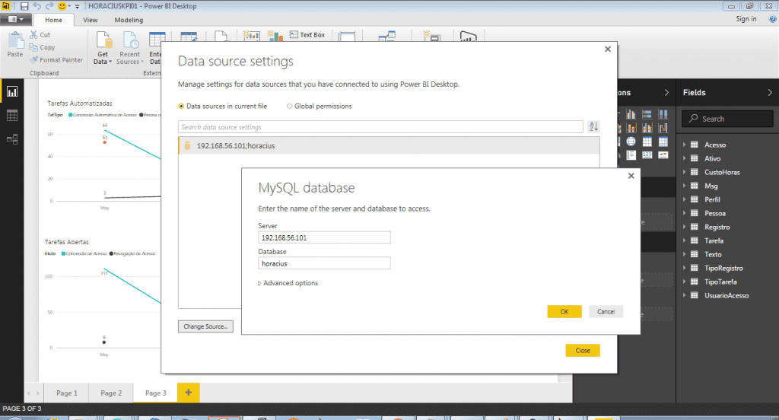Click the Redo arrow in title bar
This screenshot has width=779, height=420.
[x=49, y=6]
